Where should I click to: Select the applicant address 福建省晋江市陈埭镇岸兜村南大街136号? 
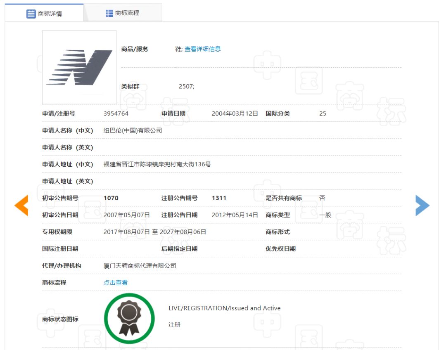click(157, 164)
